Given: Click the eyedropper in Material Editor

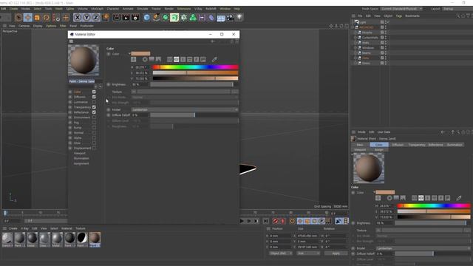Looking at the screenshot, I should (x=214, y=59).
